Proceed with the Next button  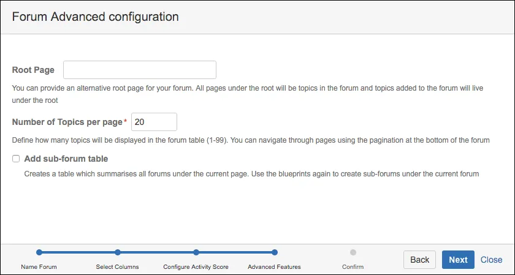(x=458, y=260)
